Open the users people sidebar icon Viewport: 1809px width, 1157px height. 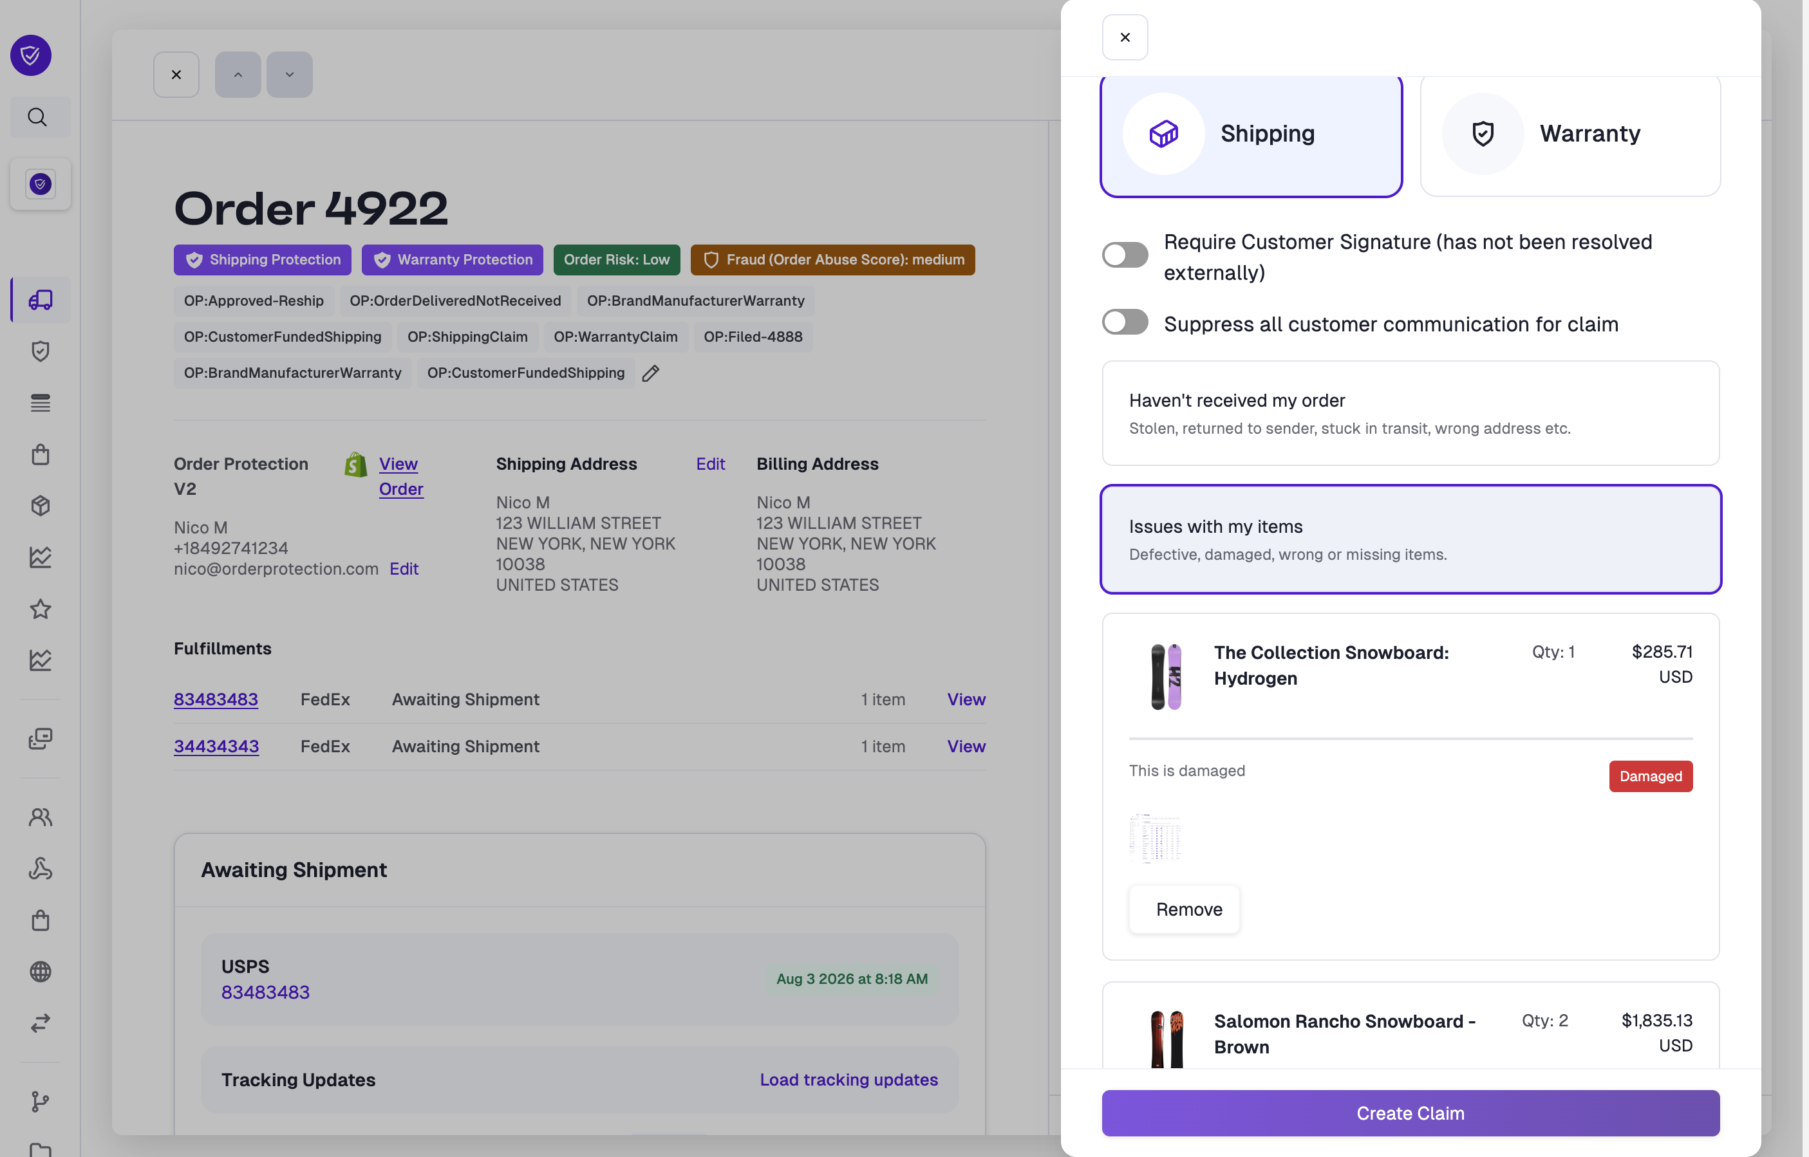click(x=41, y=817)
